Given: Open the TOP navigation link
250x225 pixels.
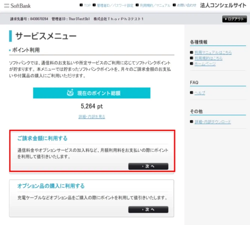Looking at the screenshot, I should pos(87,5).
